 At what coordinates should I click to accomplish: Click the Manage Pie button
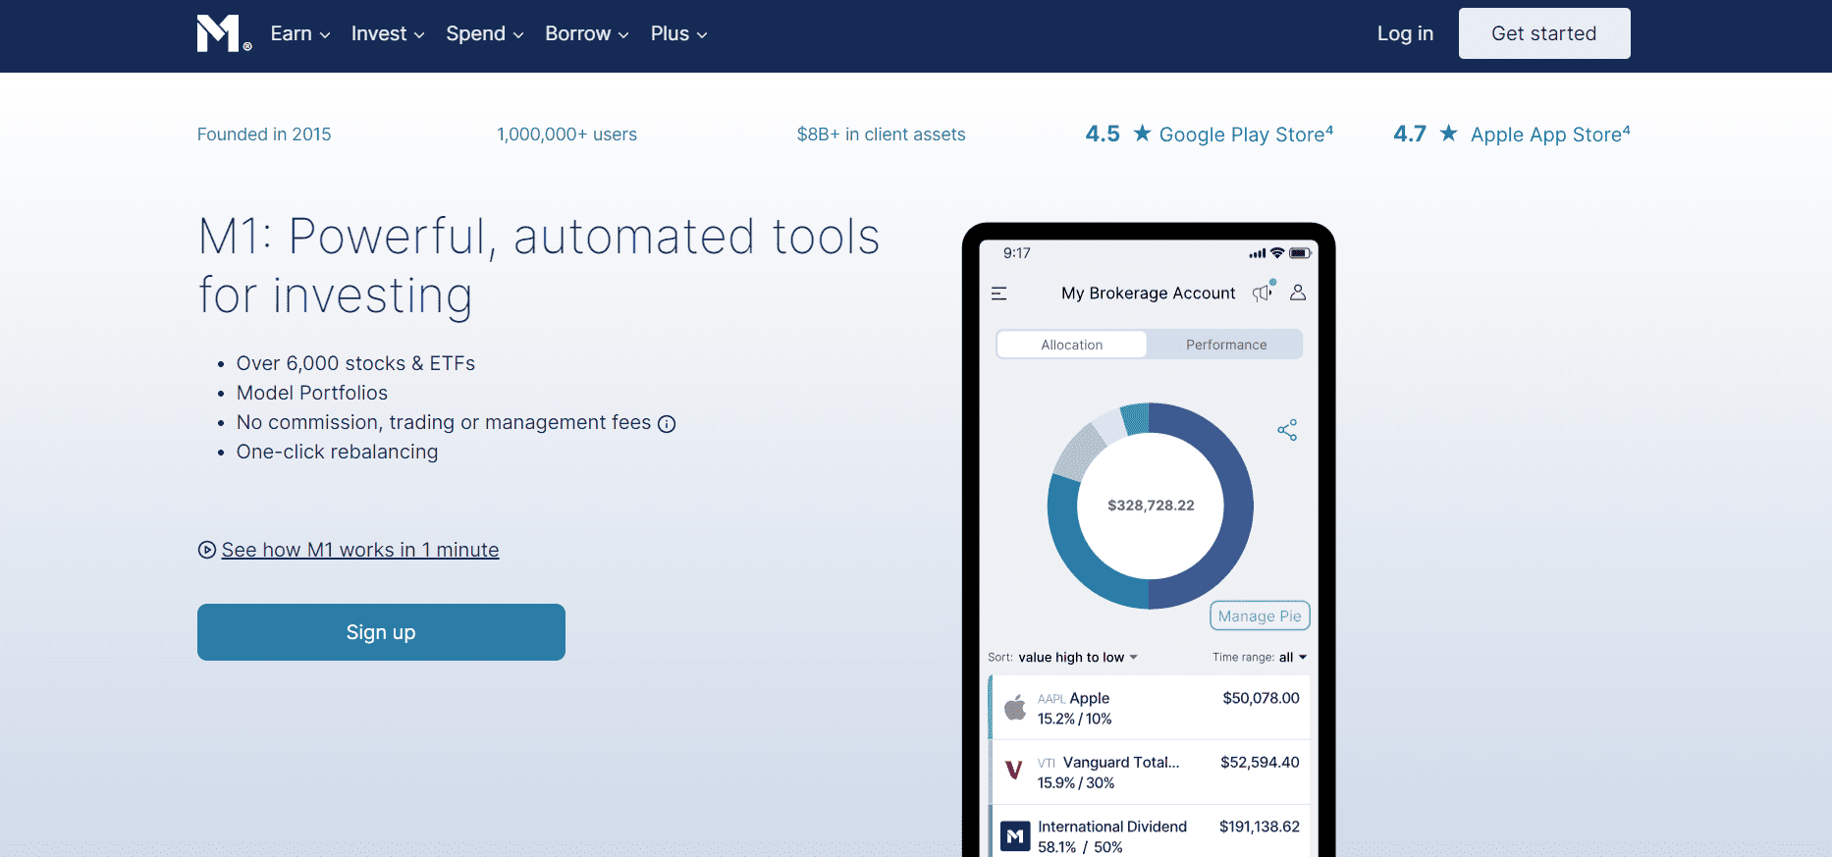[1260, 616]
